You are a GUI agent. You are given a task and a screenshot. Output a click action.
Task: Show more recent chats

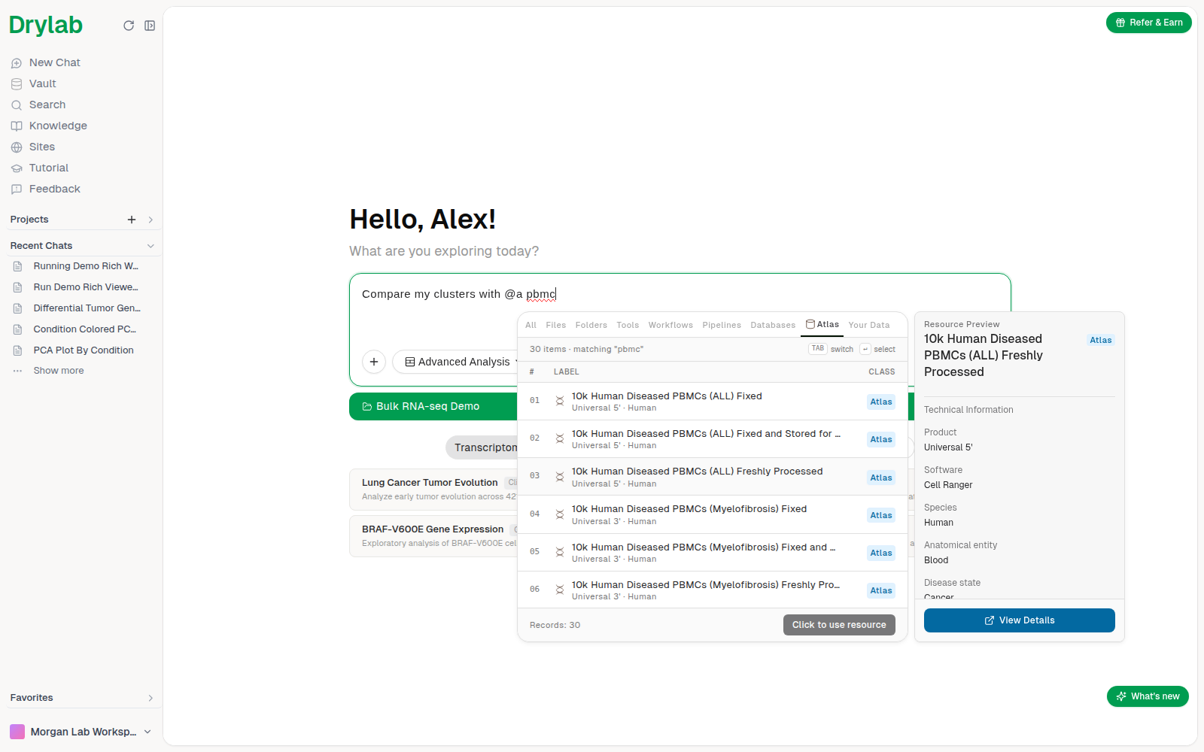59,371
